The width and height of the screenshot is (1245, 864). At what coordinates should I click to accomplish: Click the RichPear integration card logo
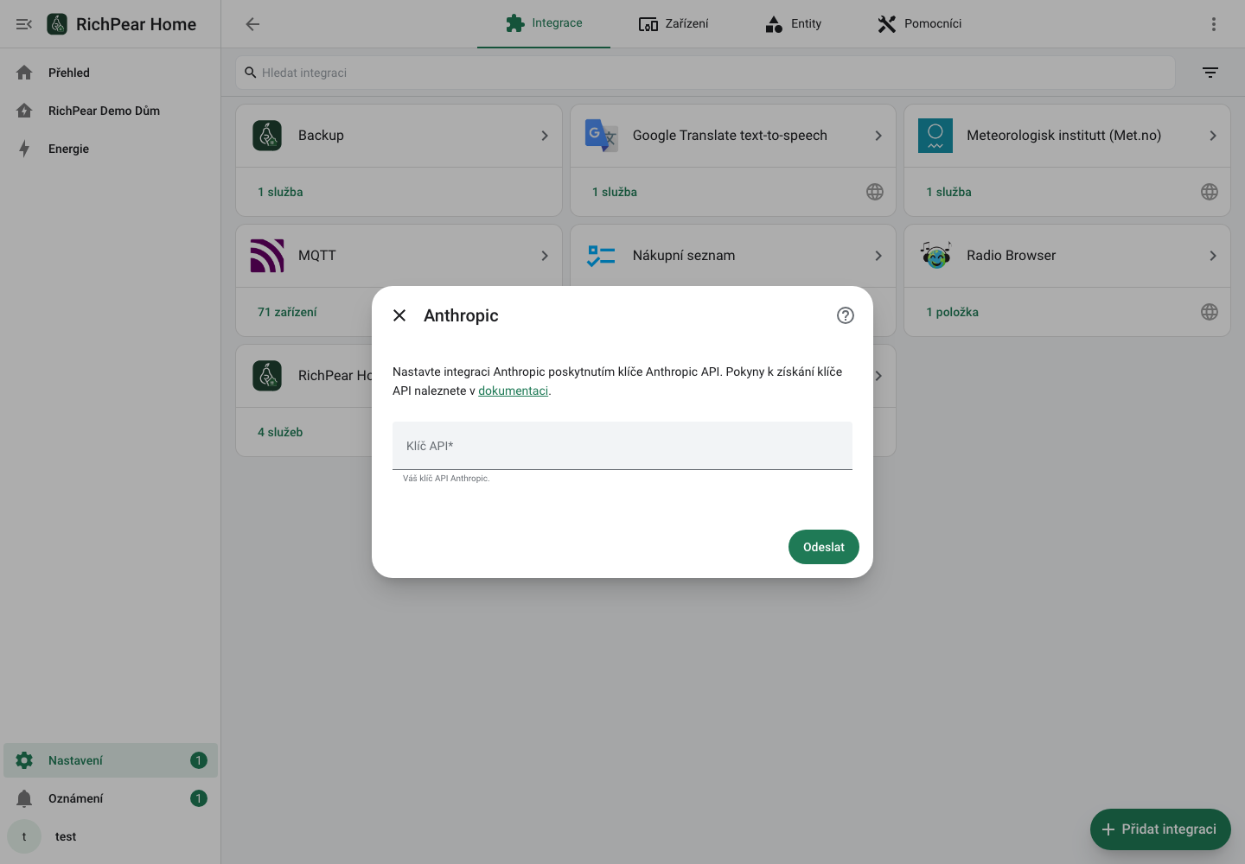(267, 376)
